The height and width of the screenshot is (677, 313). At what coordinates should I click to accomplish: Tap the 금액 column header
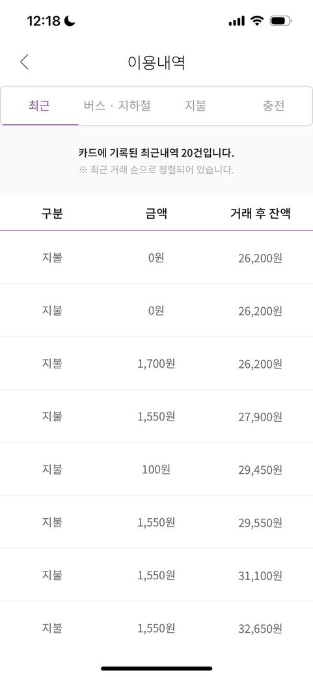tap(156, 213)
